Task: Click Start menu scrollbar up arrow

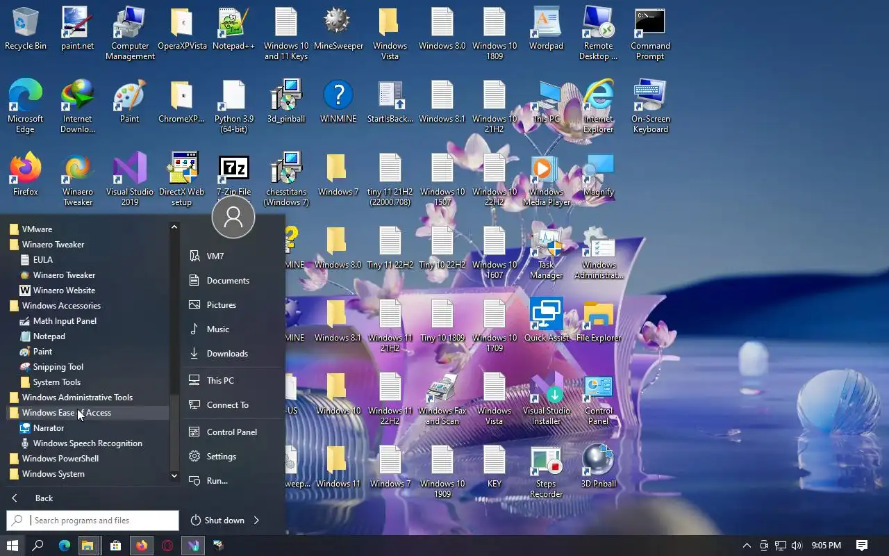Action: (174, 227)
